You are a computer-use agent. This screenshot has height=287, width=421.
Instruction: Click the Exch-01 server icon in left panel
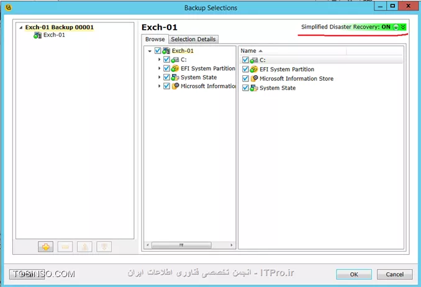38,35
